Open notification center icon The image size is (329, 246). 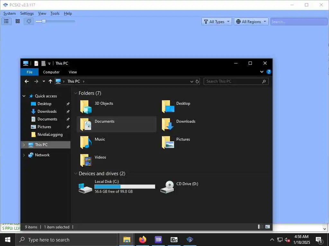(x=319, y=240)
